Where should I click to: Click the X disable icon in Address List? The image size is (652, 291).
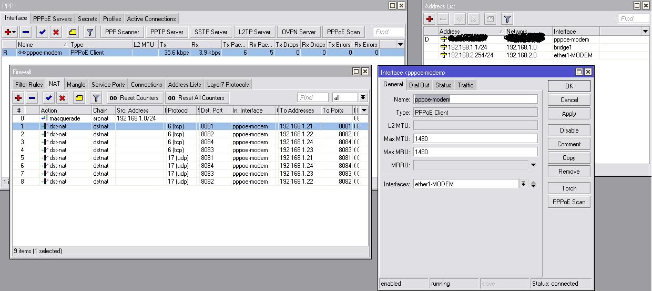click(x=474, y=19)
